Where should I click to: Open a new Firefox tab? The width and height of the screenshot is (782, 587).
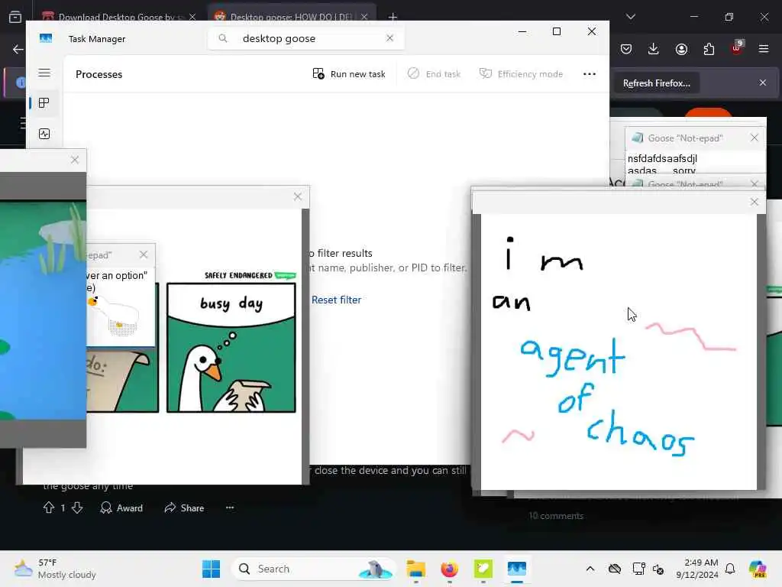point(393,17)
